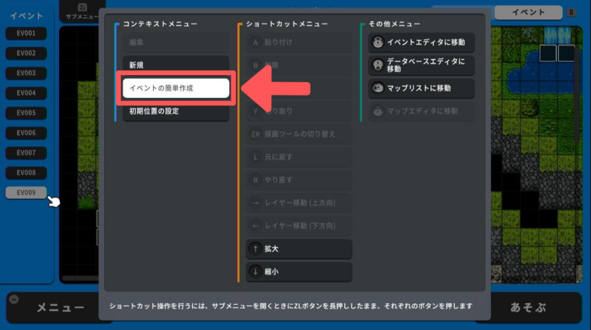
Task: Select 元に戻す undo shortcut
Action: click(x=300, y=157)
